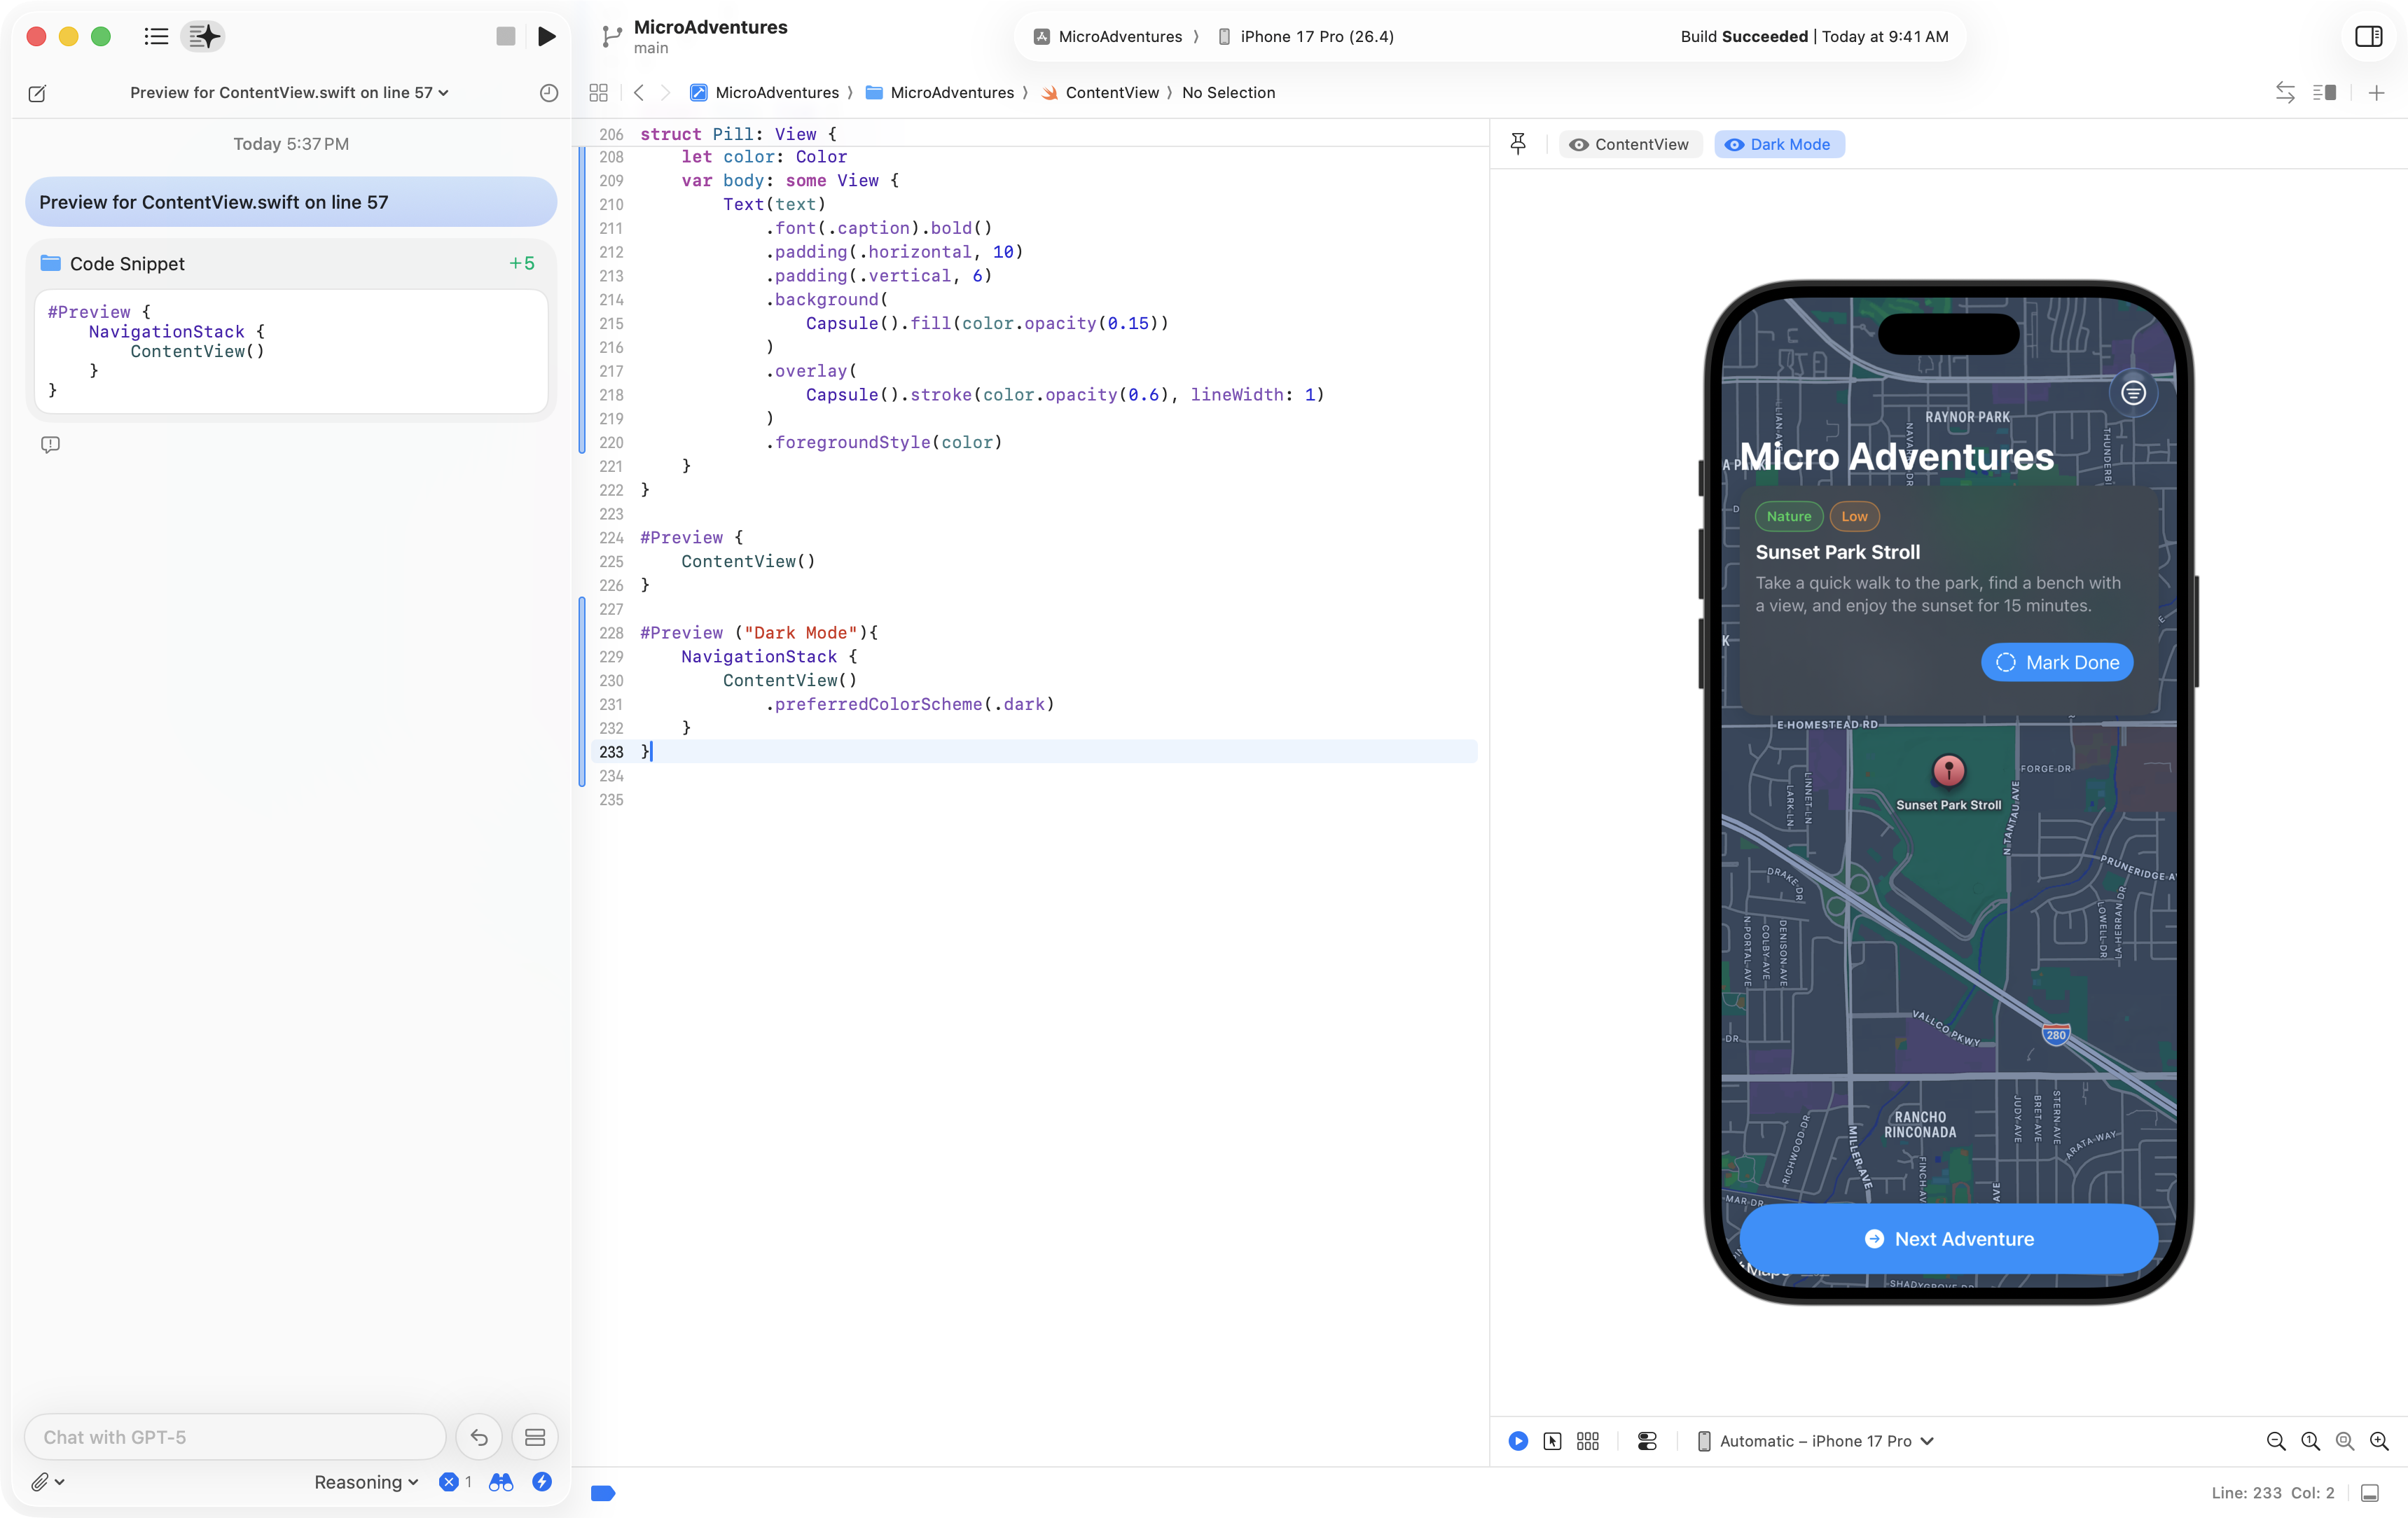Place cursor on preferredColorScheme line
This screenshot has height=1518, width=2408.
click(x=910, y=704)
